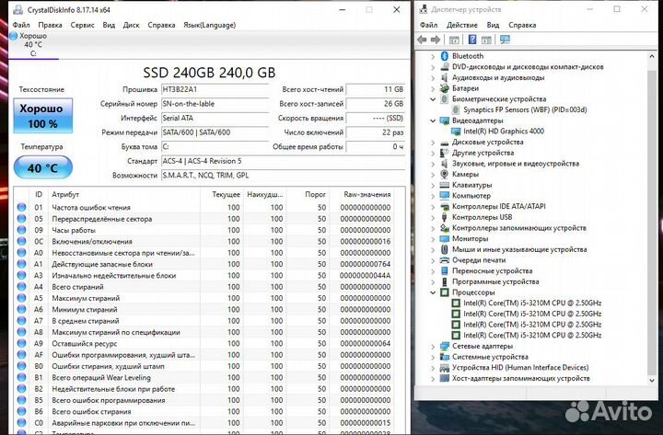Select the Дисковые устройства drive icon
Screen dimensions: 663x435
coord(444,143)
